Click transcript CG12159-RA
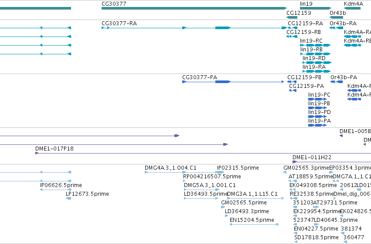 click(293, 28)
